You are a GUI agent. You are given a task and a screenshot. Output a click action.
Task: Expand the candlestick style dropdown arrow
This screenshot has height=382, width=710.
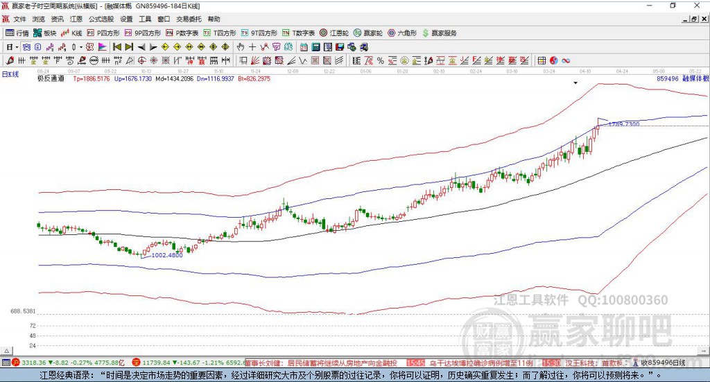point(81,47)
